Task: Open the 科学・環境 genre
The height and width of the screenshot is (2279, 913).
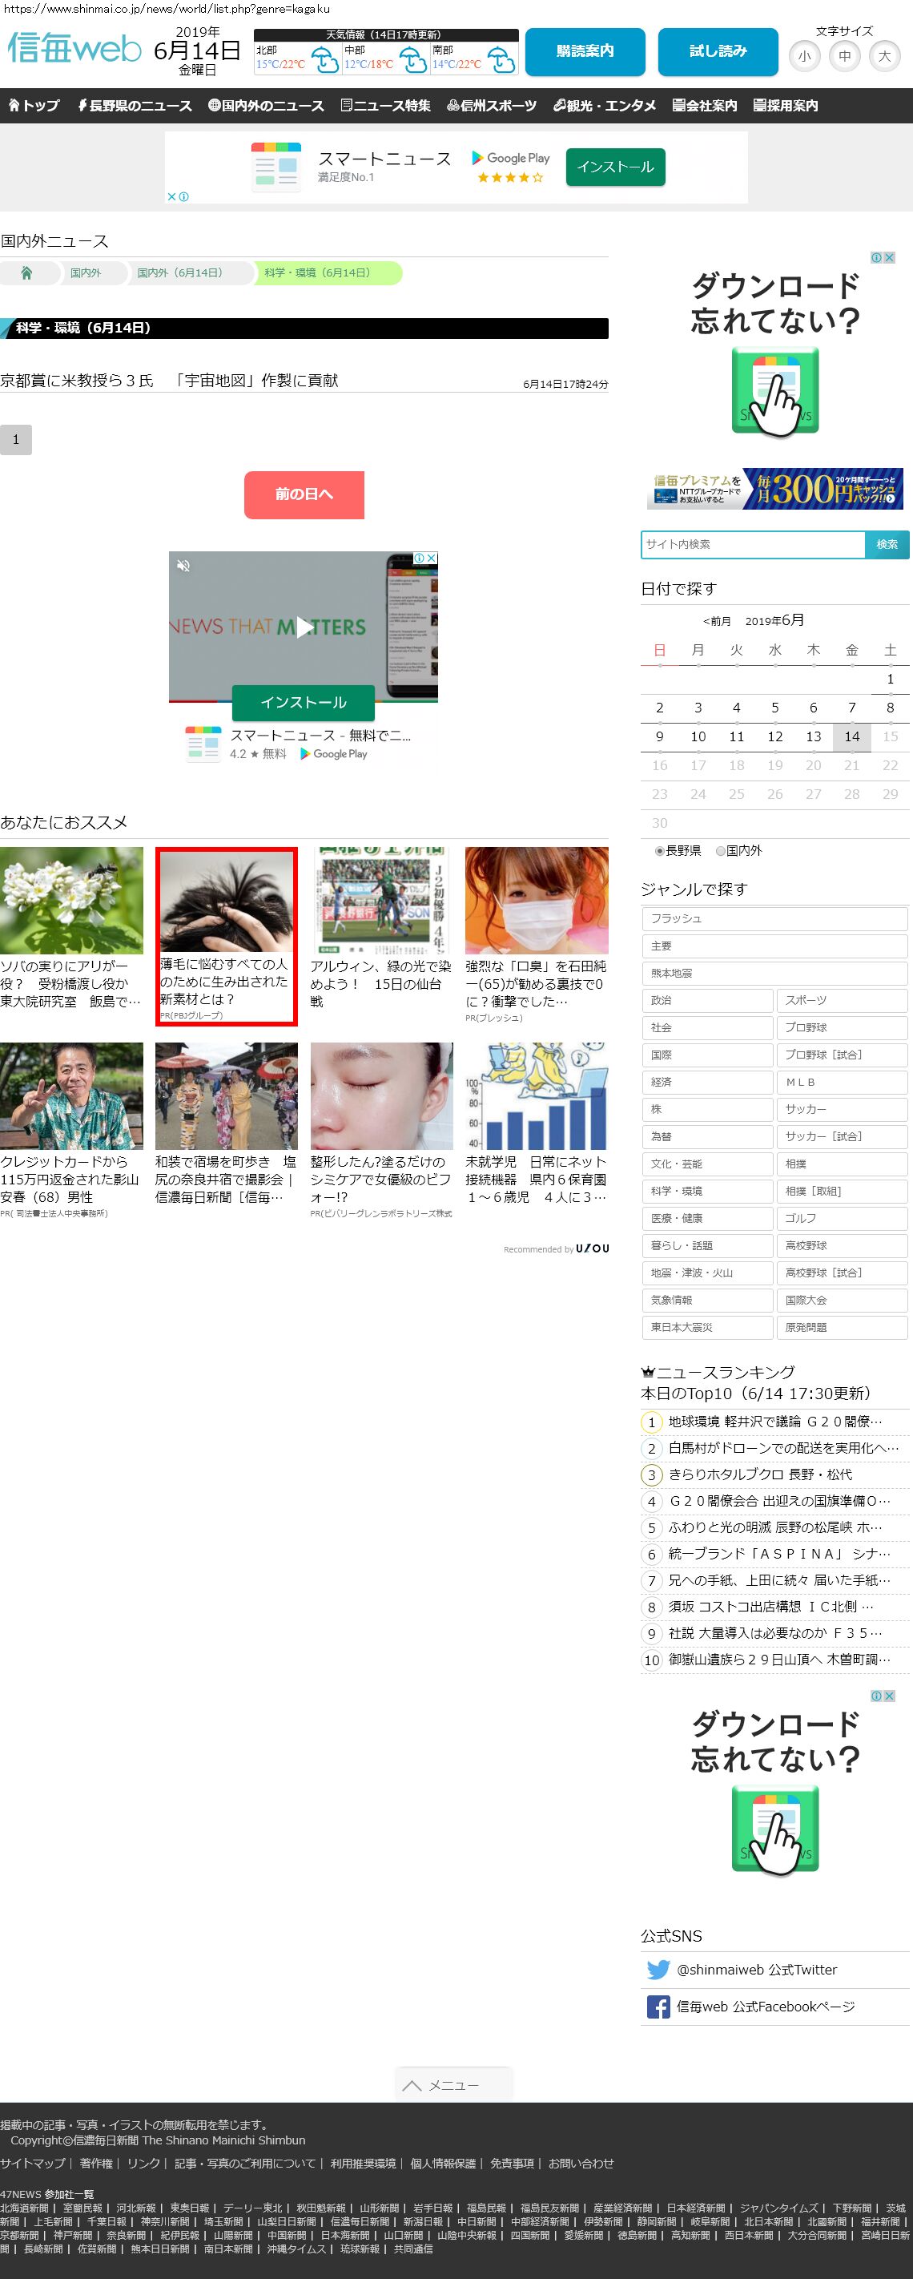Action: [x=708, y=1192]
